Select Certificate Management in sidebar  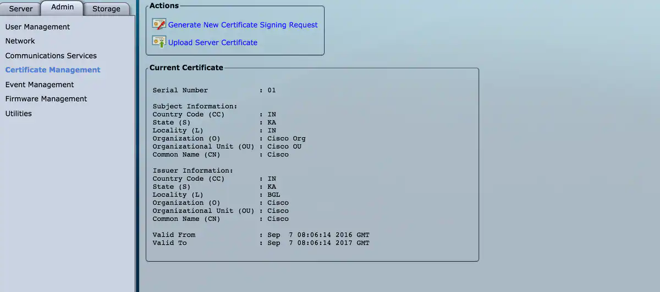53,70
